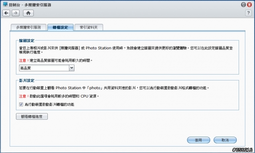Click the 縮圖設定 section heading
This screenshot has width=255, height=153.
(x=27, y=41)
